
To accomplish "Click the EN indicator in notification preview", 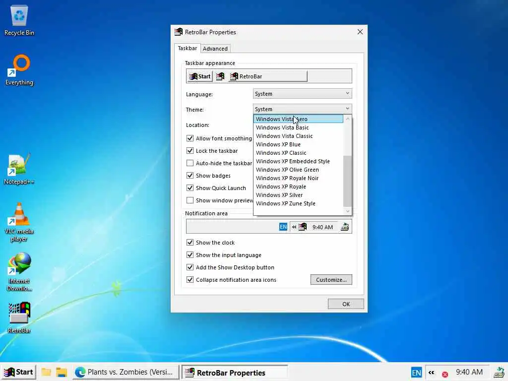I will 283,227.
